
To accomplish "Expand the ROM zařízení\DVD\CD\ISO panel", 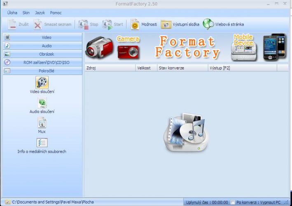I will pos(43,62).
